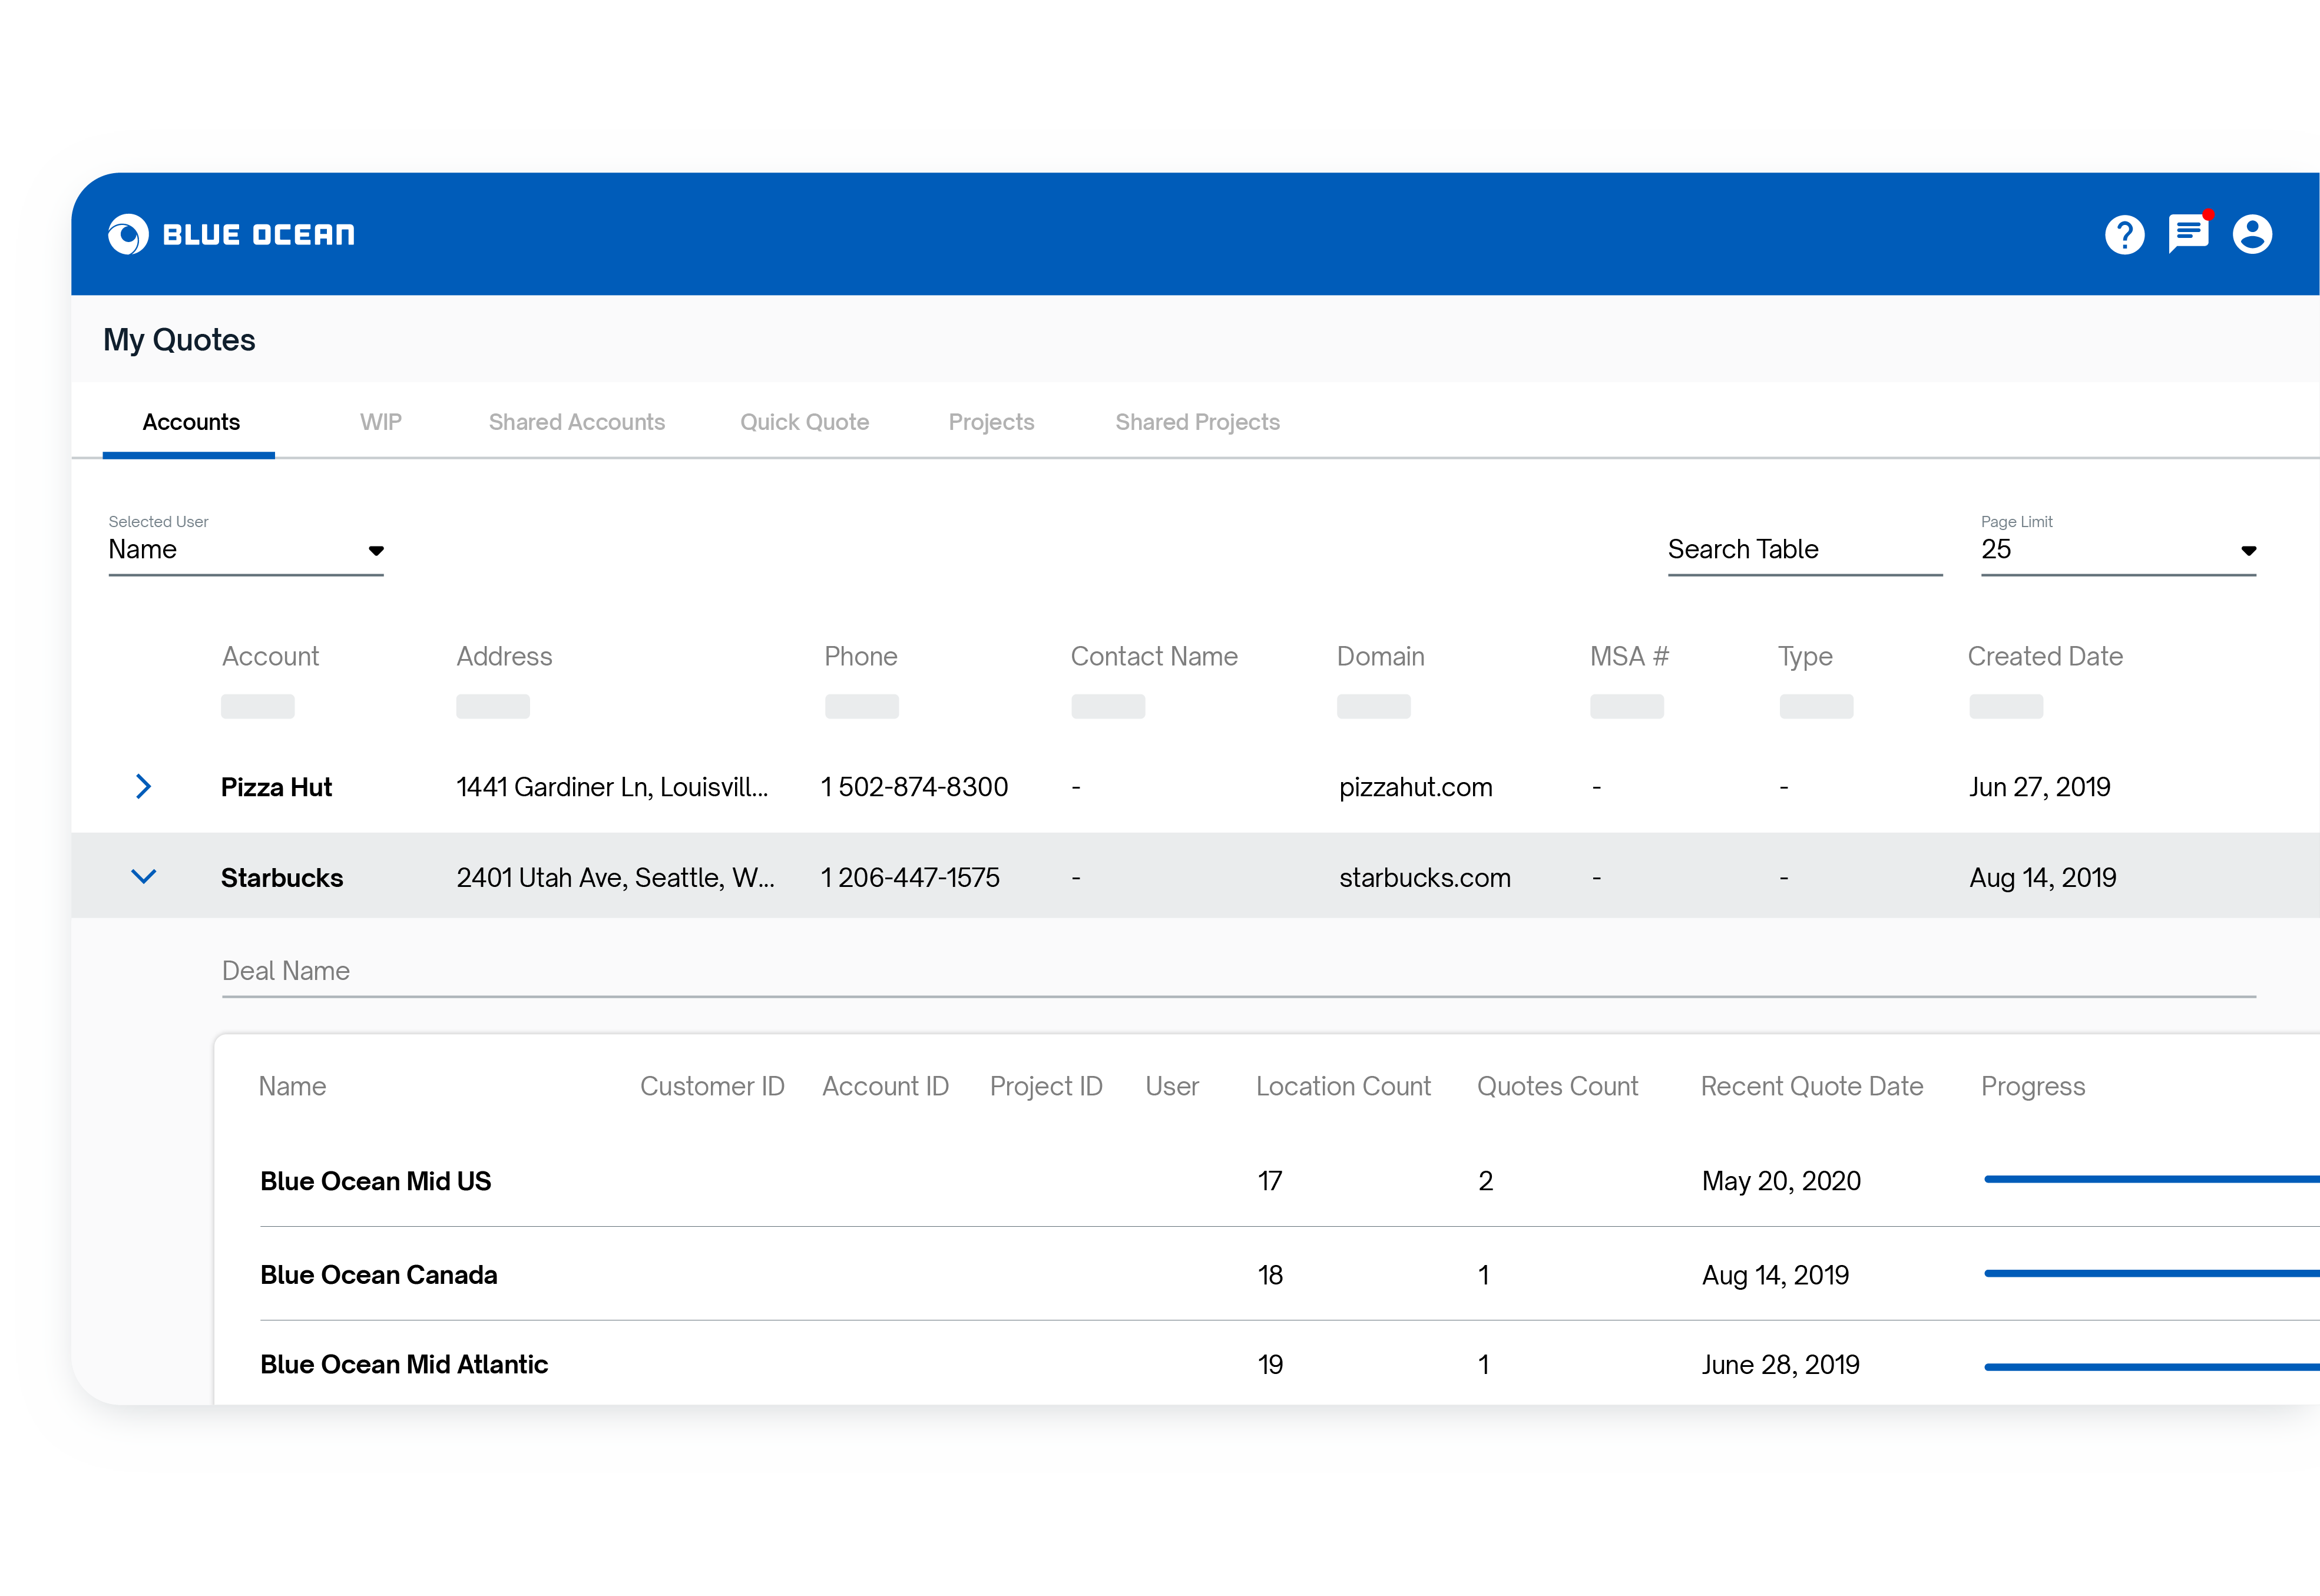Open the Quick Quote tab

804,422
